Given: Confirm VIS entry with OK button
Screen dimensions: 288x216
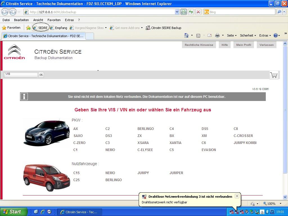Looking at the screenshot, I should 41,75.
